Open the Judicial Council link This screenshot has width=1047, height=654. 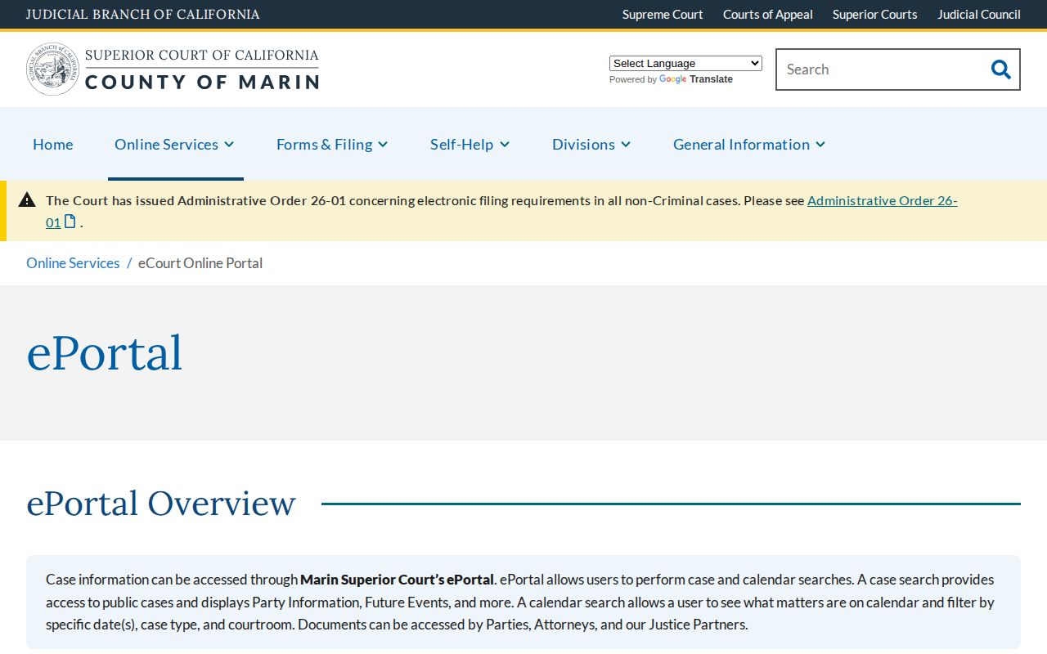coord(979,14)
